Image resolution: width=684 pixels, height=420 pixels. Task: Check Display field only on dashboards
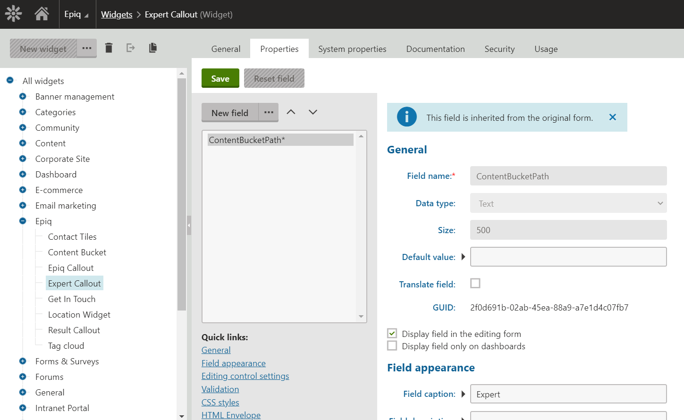click(x=392, y=346)
